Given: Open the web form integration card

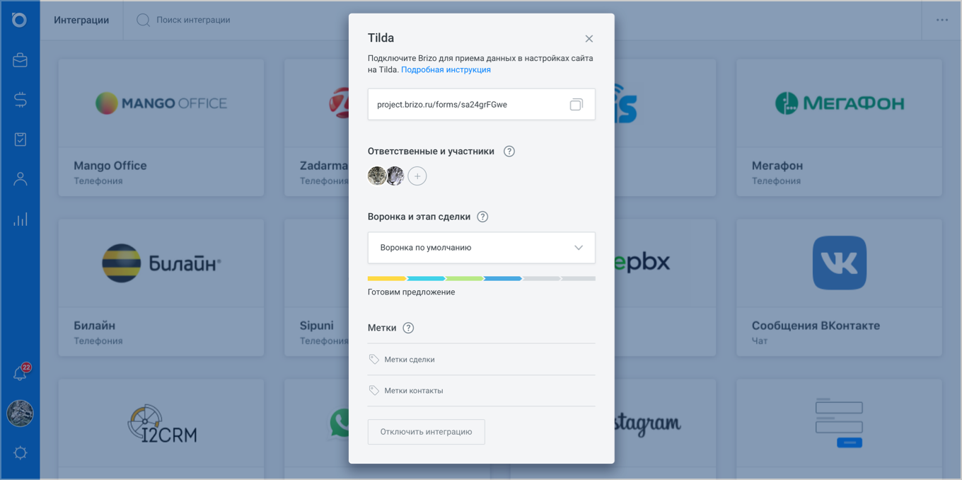Looking at the screenshot, I should [x=839, y=428].
